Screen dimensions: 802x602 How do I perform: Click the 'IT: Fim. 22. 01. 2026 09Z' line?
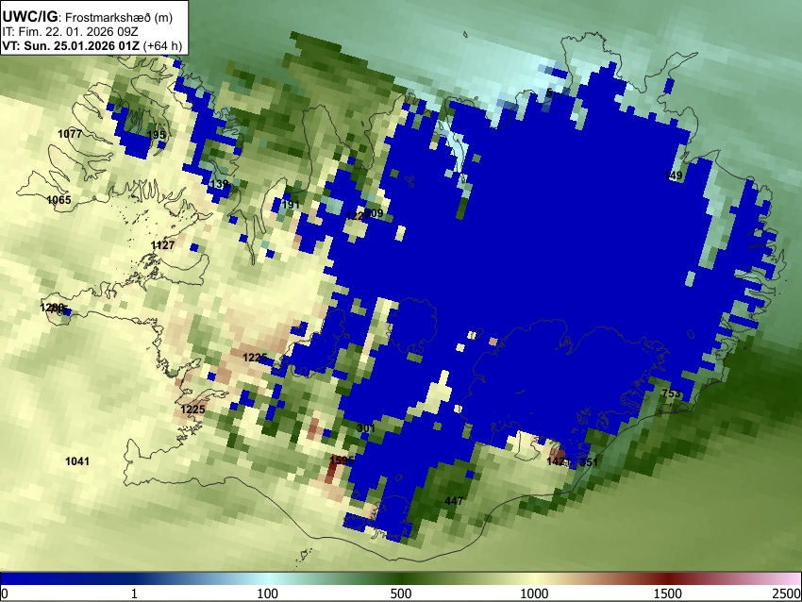click(x=70, y=32)
